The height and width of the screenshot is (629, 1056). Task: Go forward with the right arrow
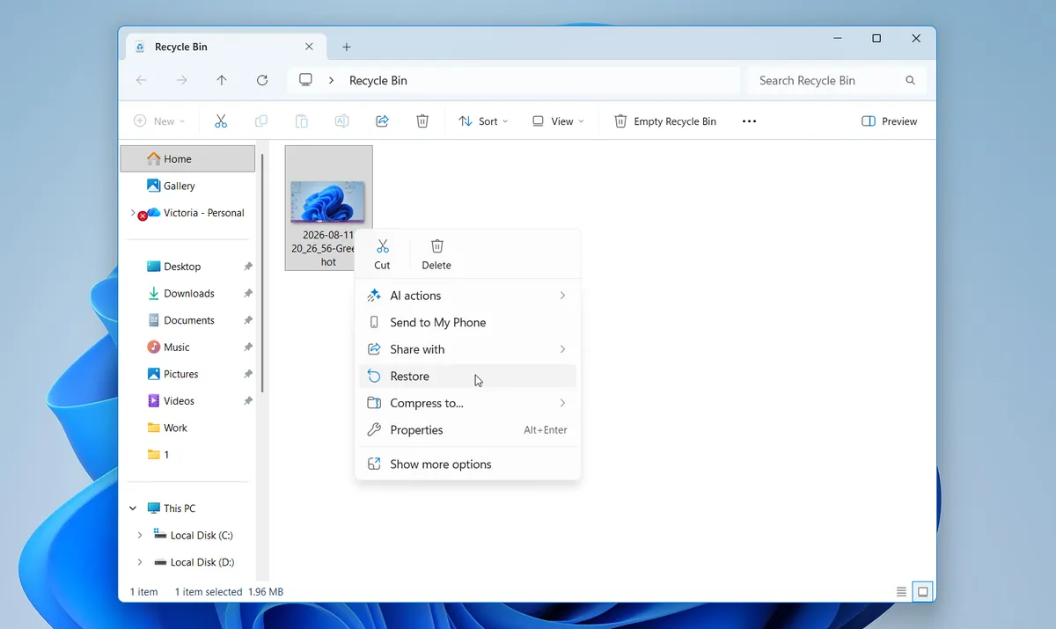click(x=181, y=80)
